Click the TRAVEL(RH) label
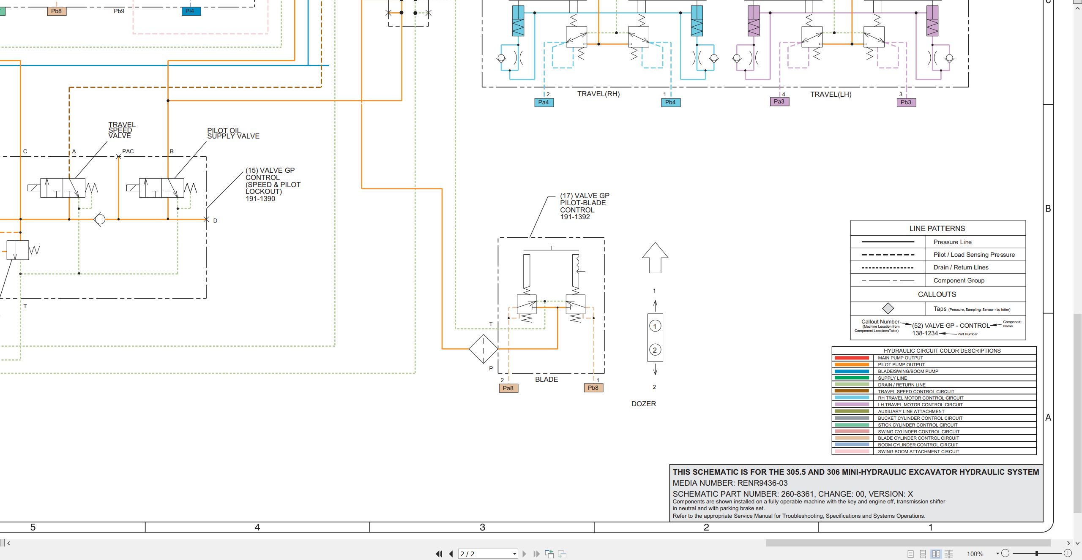The width and height of the screenshot is (1082, 560). point(598,94)
